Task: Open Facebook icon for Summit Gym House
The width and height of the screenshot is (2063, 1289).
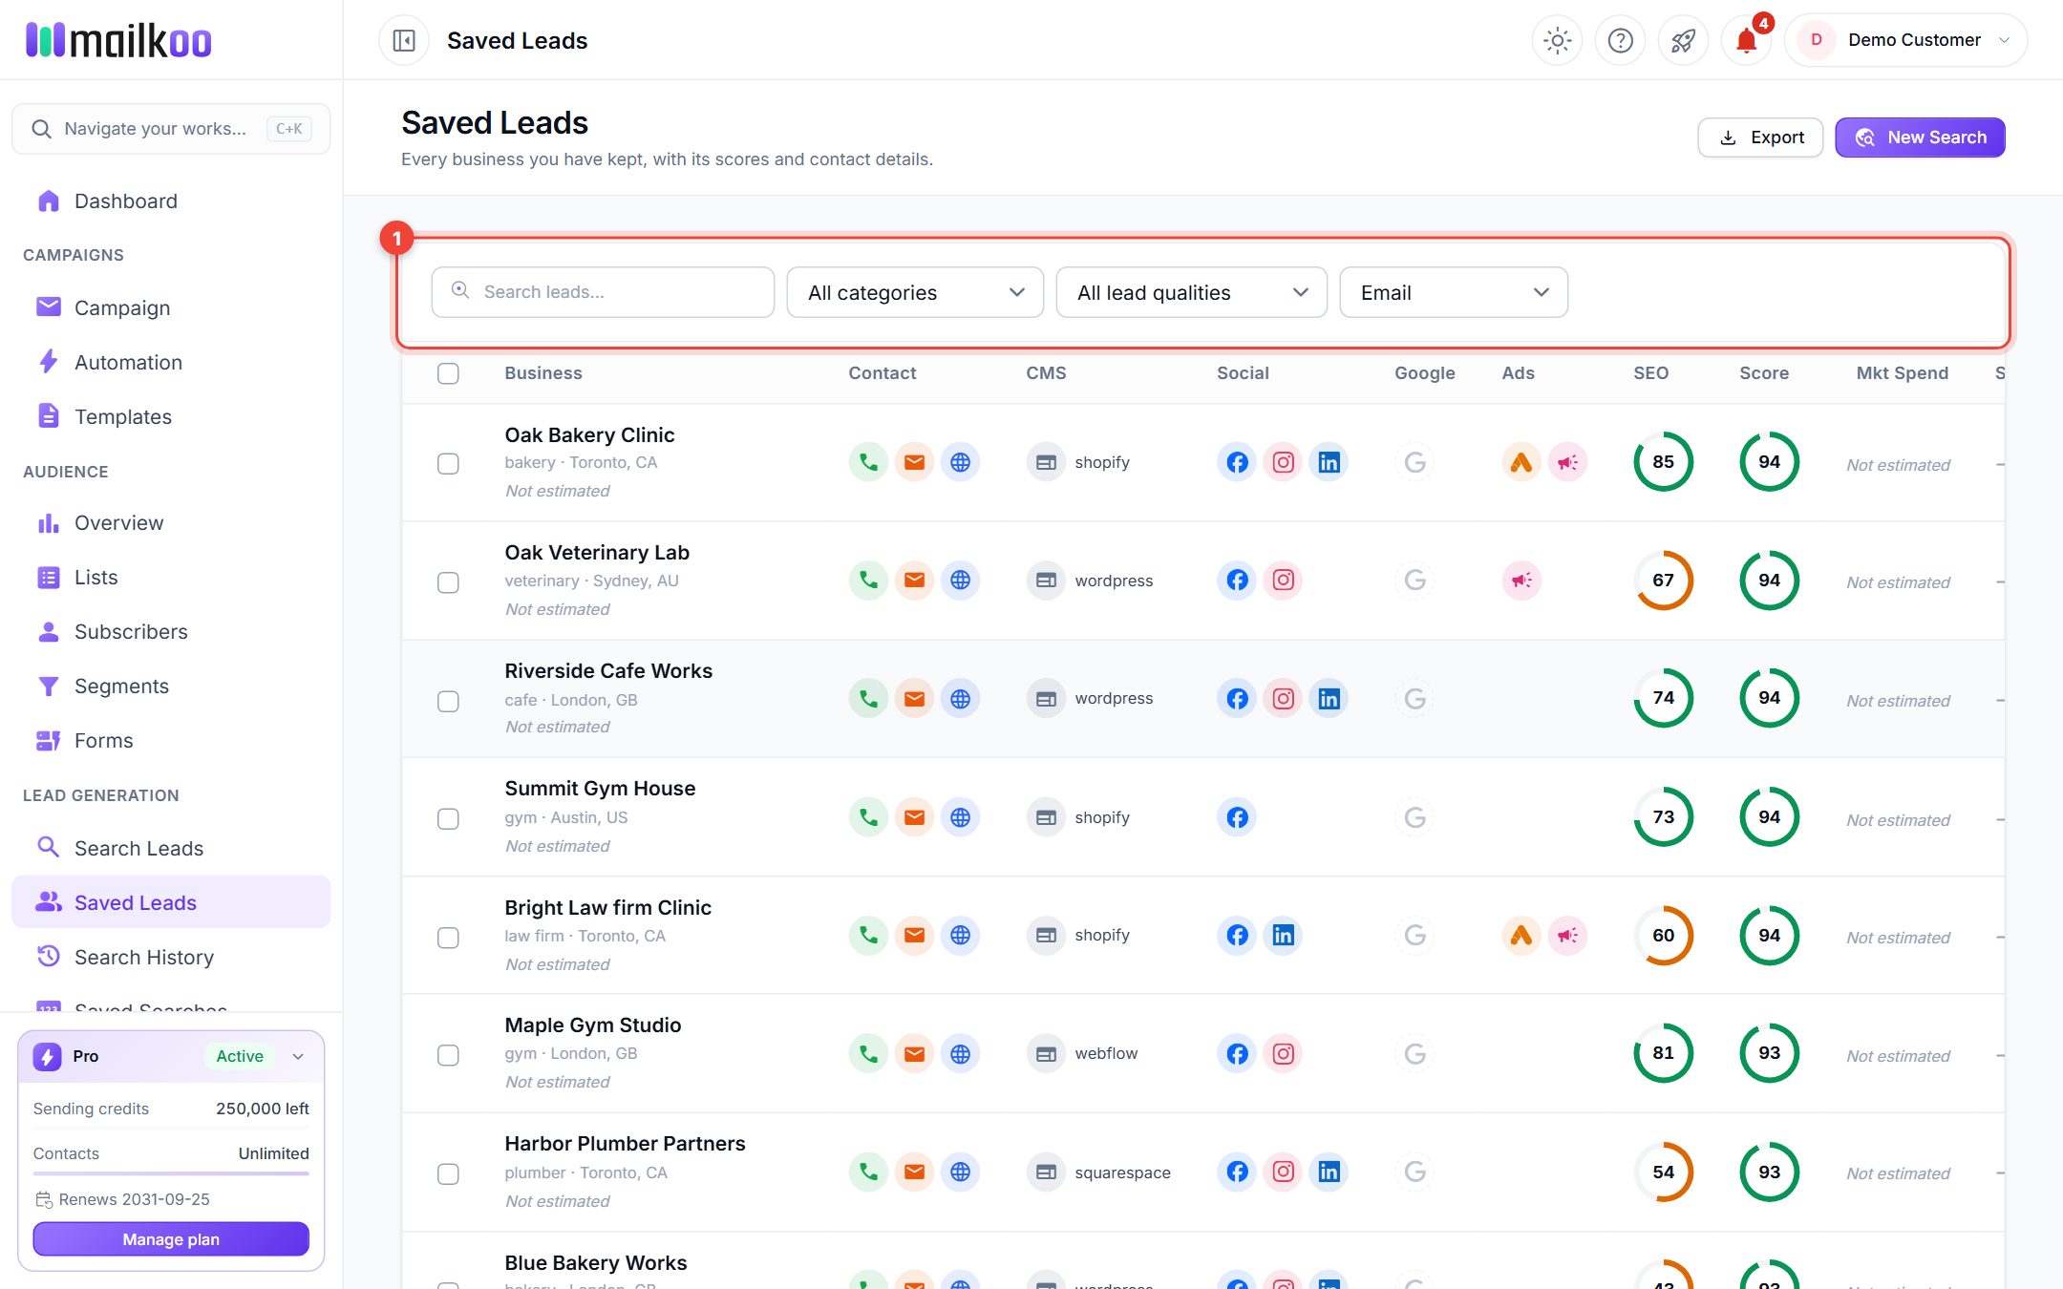Action: (1237, 817)
